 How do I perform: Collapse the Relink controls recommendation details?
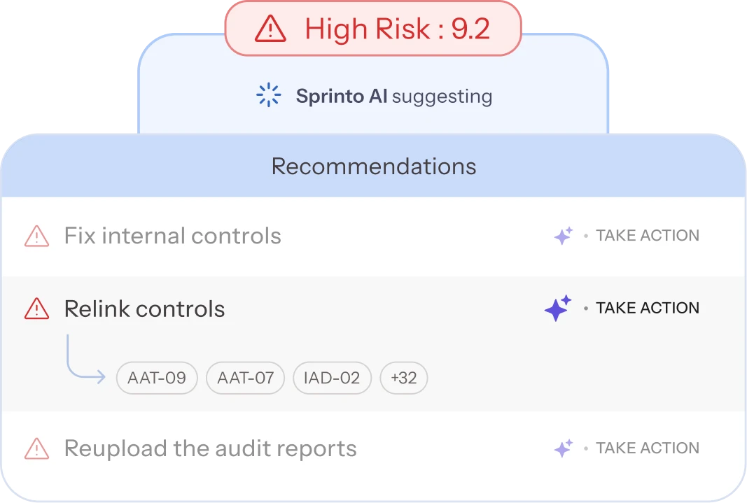[144, 309]
